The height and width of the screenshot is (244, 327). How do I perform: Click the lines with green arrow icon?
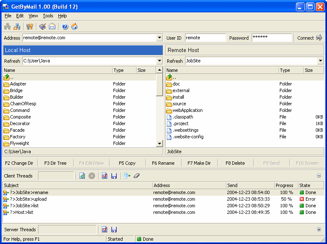pyautogui.click(x=127, y=176)
